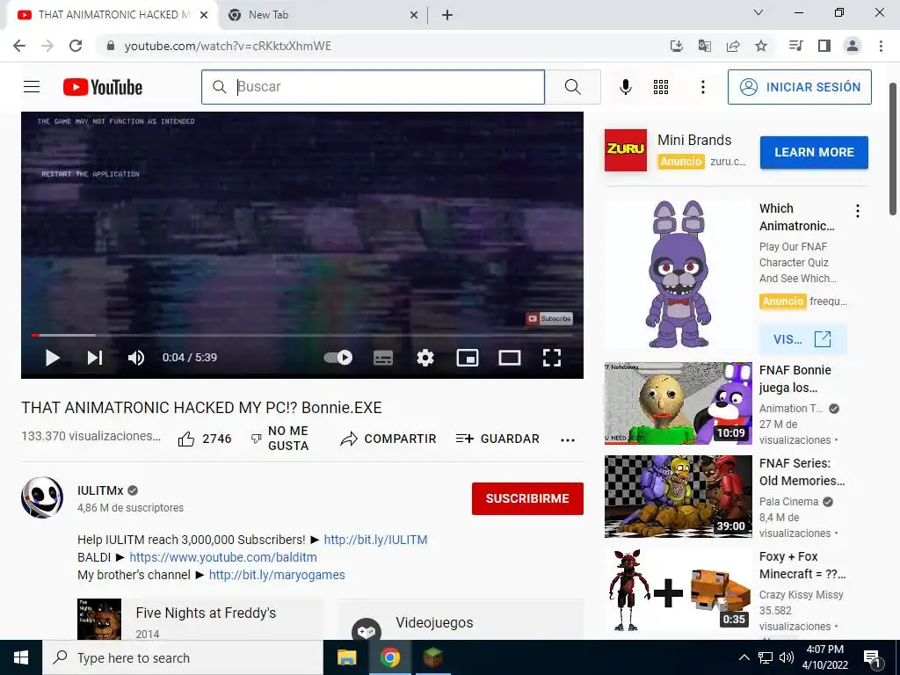Image resolution: width=900 pixels, height=675 pixels.
Task: Start voice search with microphone icon
Action: pyautogui.click(x=626, y=87)
